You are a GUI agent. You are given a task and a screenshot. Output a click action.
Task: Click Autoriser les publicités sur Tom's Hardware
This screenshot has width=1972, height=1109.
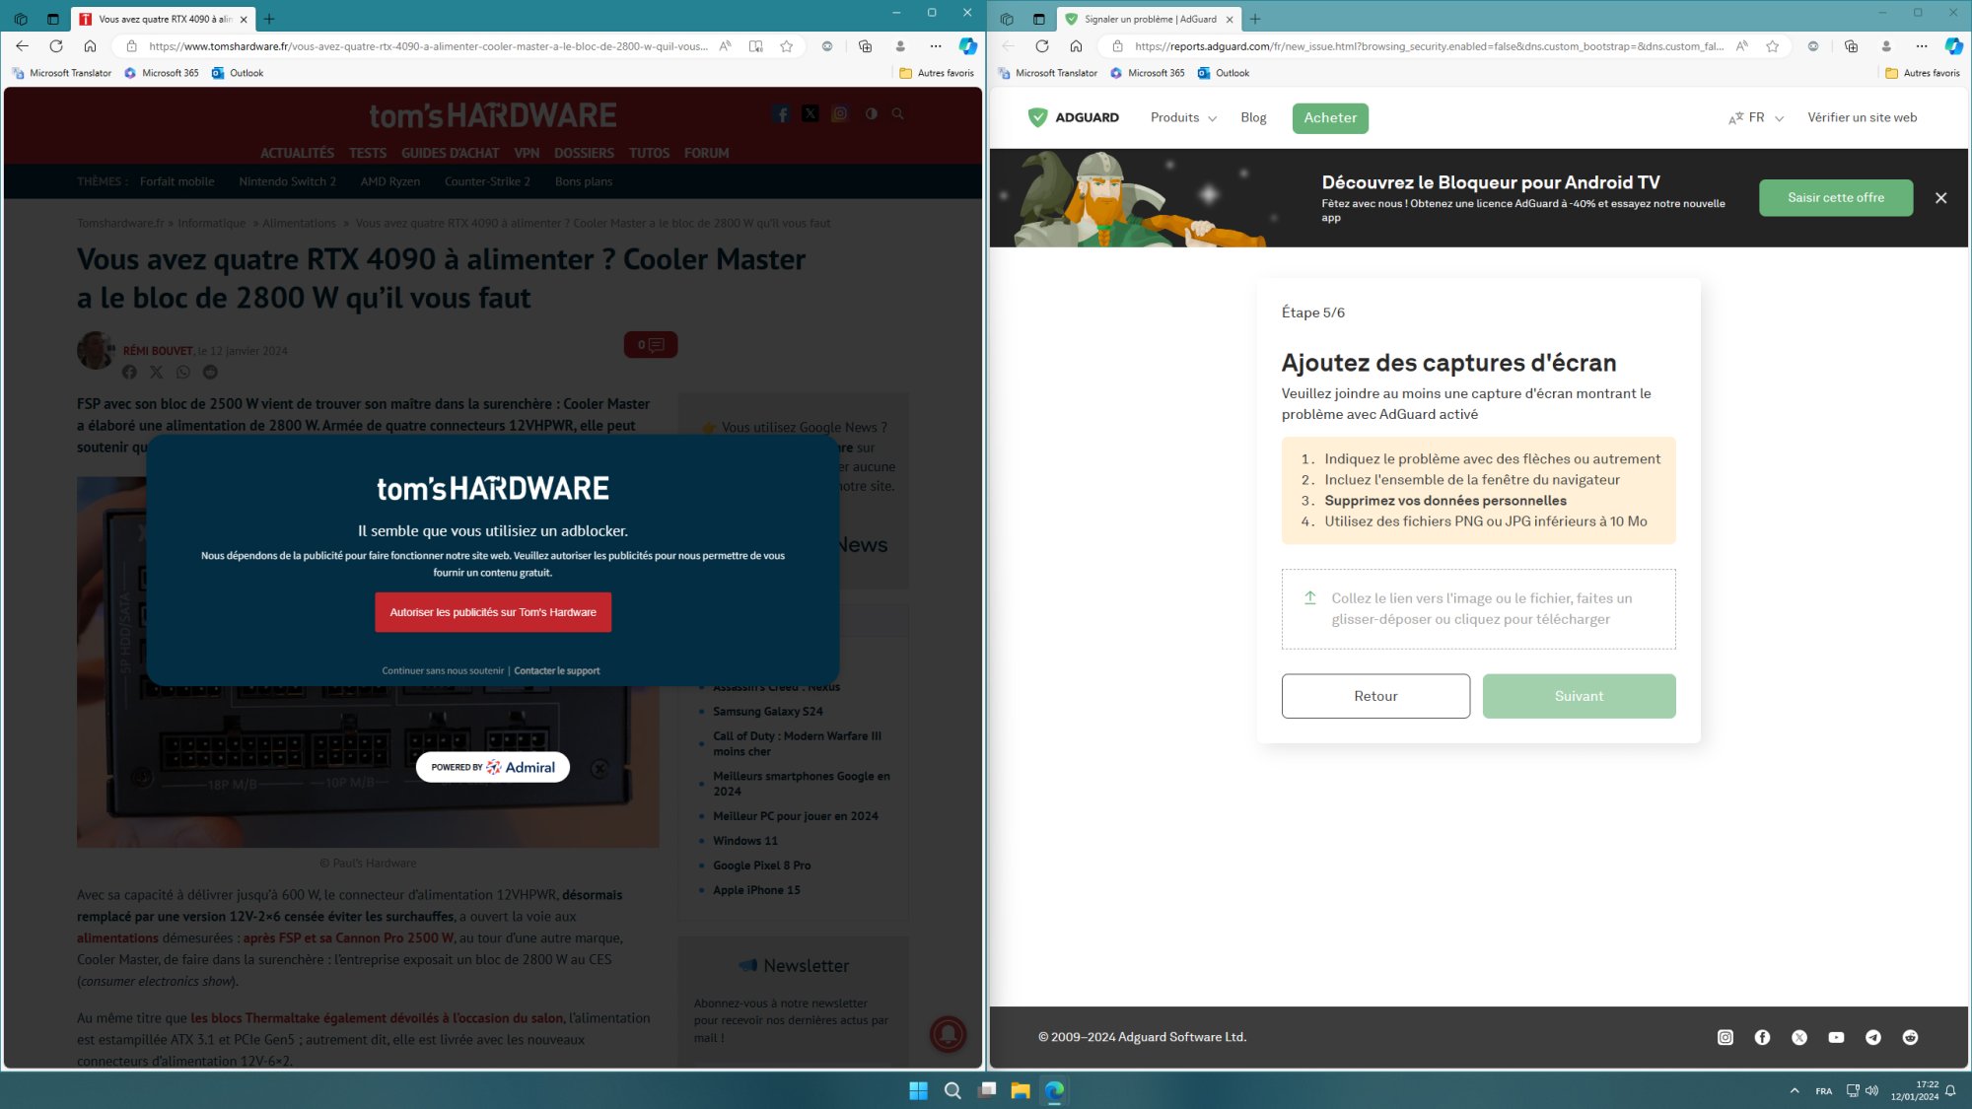pyautogui.click(x=493, y=611)
